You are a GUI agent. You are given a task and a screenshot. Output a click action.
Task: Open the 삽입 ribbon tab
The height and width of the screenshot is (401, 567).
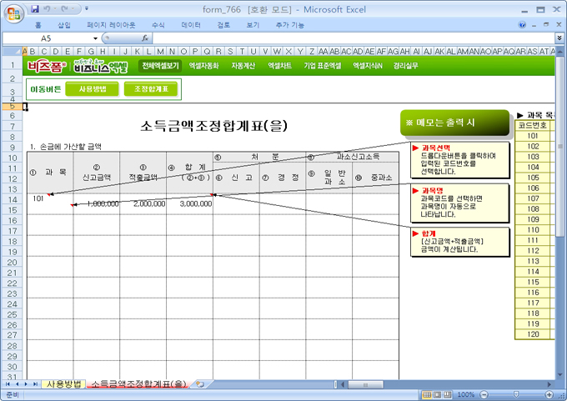(64, 25)
